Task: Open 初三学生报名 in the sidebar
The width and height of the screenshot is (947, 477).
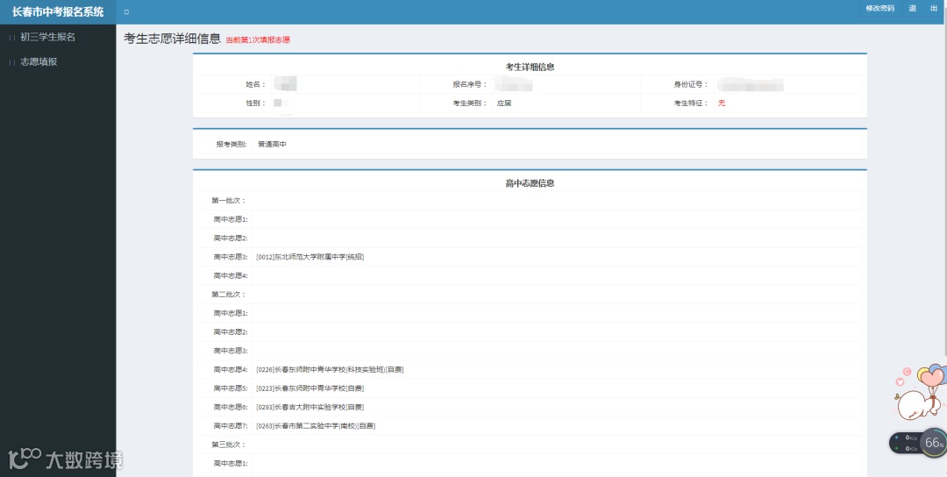Action: 47,38
